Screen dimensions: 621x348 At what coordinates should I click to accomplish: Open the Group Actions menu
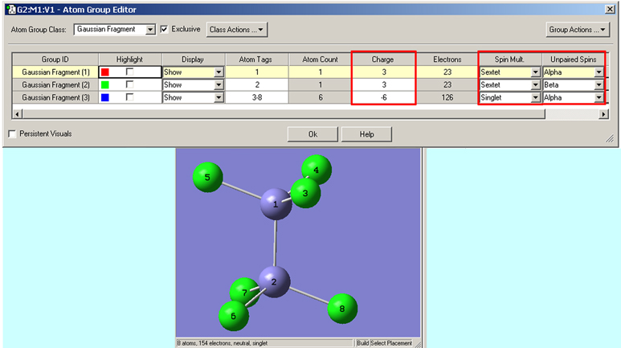pyautogui.click(x=577, y=30)
